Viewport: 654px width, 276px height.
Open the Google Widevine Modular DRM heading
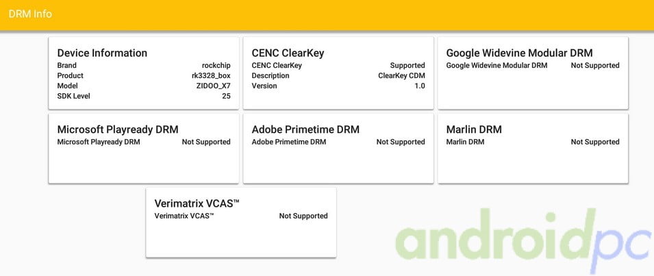(x=519, y=53)
